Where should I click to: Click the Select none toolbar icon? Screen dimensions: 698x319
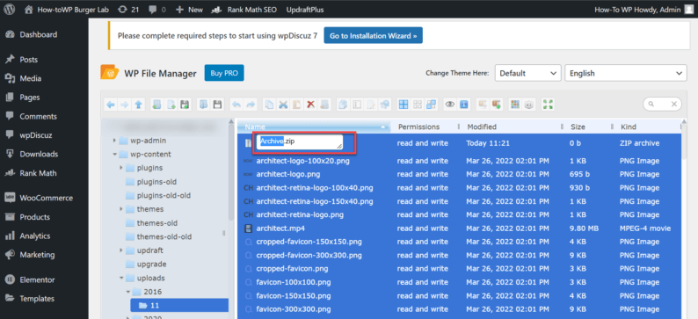click(418, 105)
